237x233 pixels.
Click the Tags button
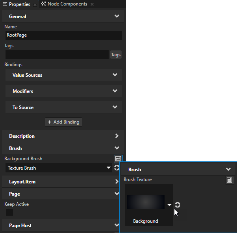pyautogui.click(x=116, y=55)
